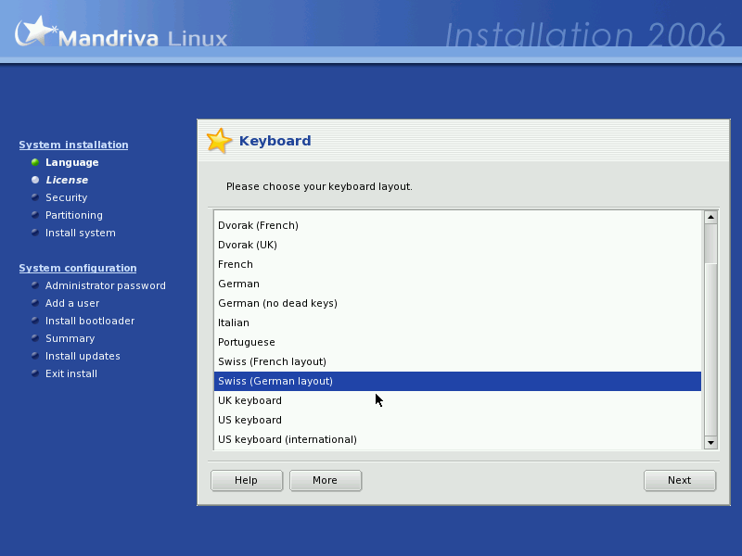
Task: Select US keyboard (international)
Action: (457, 439)
